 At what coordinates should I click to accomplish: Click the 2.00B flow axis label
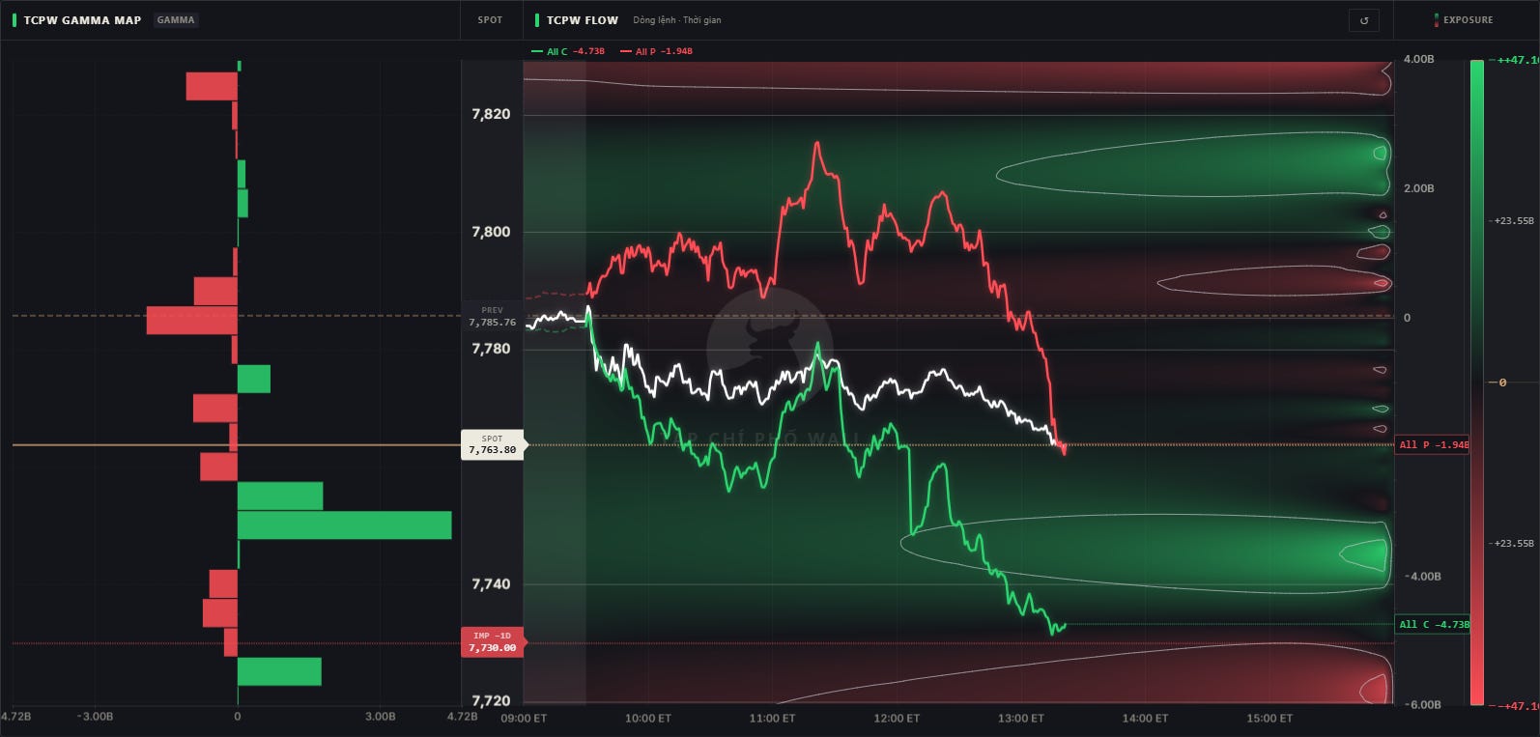[x=1418, y=188]
